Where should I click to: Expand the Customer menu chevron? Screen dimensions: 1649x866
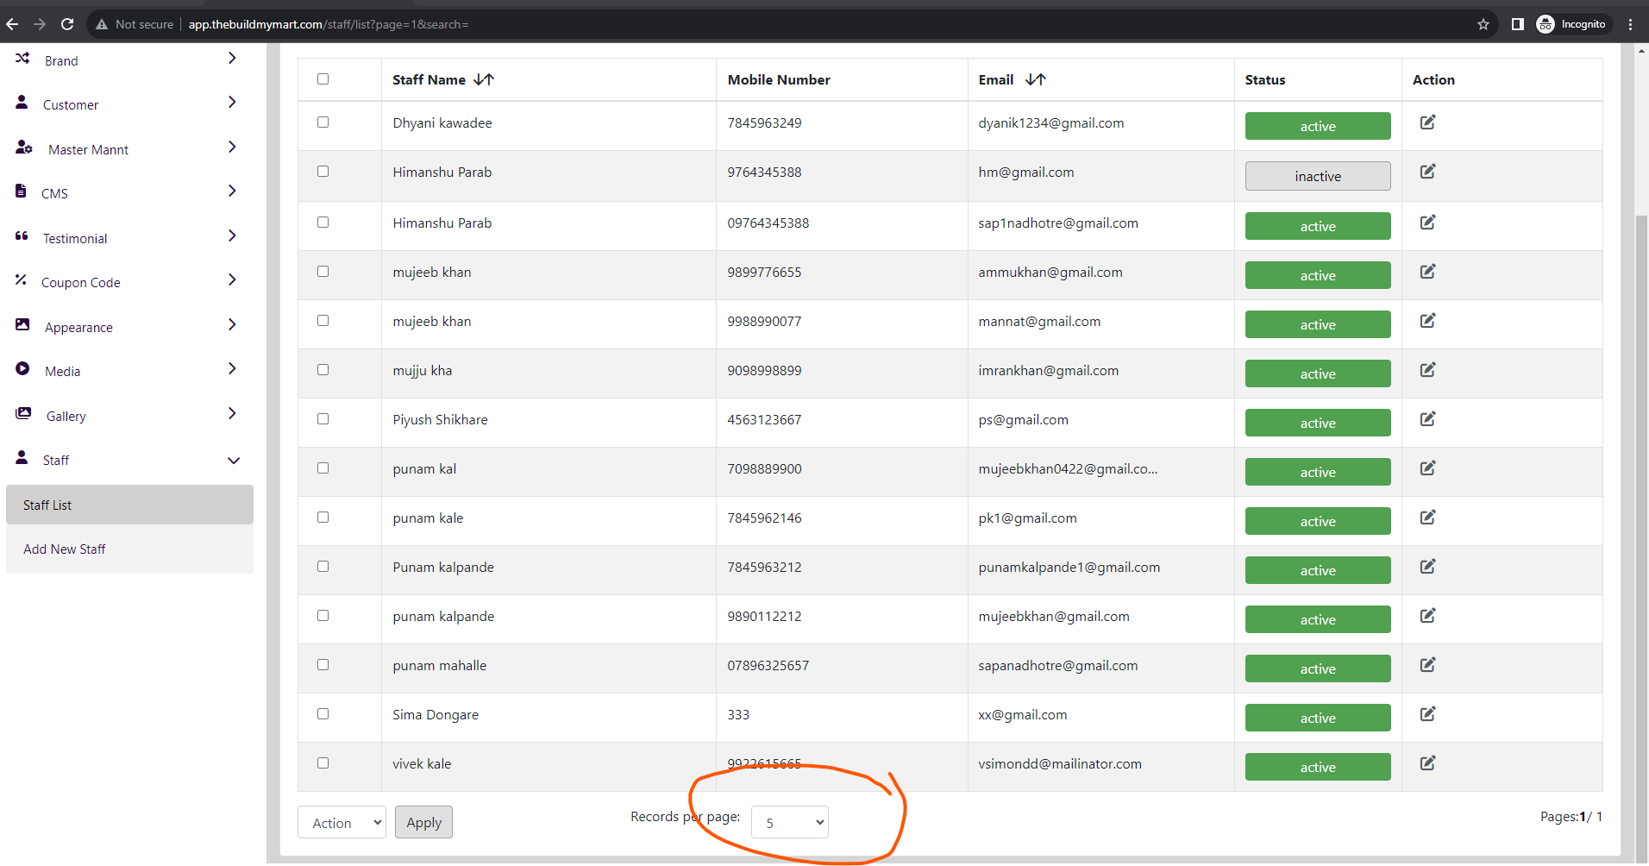click(x=232, y=102)
